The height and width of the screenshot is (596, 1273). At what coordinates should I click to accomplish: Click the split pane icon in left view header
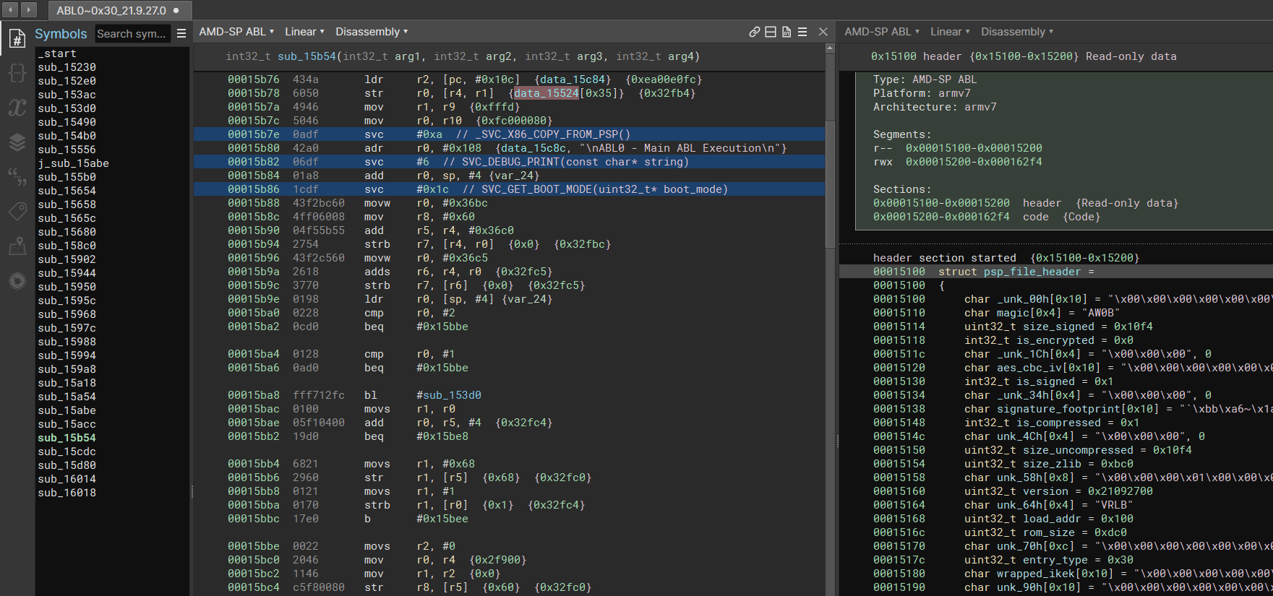tap(771, 32)
